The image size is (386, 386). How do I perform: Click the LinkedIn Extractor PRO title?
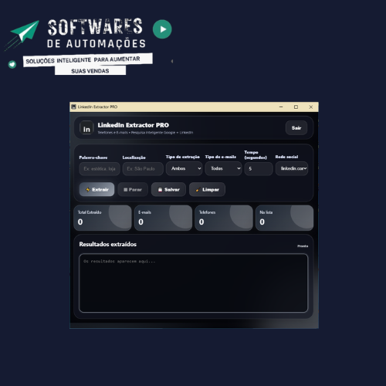point(134,125)
